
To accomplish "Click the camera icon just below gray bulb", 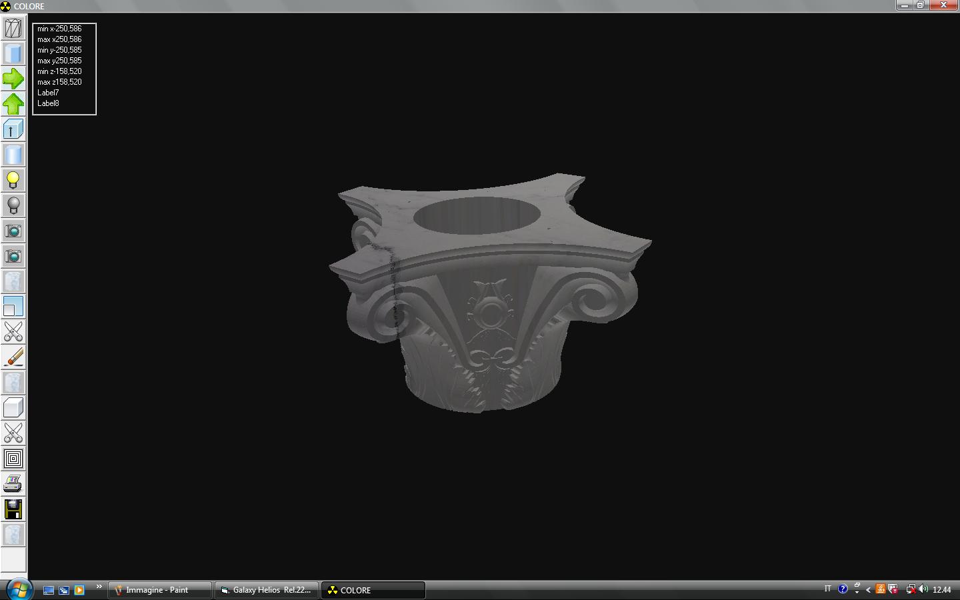I will [13, 231].
